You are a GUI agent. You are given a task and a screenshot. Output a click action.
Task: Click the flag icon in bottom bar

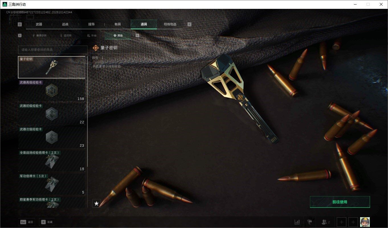coord(310,222)
